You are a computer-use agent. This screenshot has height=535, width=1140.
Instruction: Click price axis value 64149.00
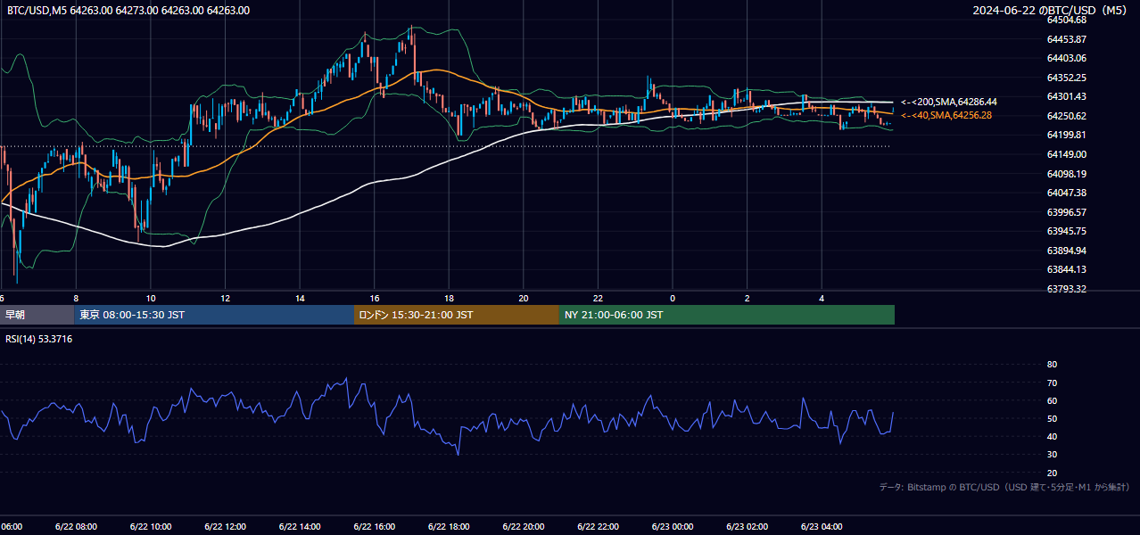pyautogui.click(x=1066, y=154)
